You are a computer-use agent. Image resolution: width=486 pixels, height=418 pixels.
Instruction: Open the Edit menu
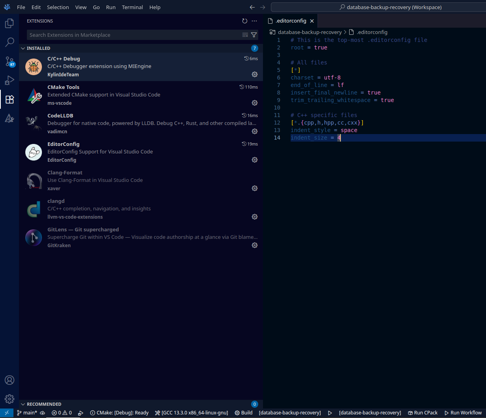[x=36, y=7]
